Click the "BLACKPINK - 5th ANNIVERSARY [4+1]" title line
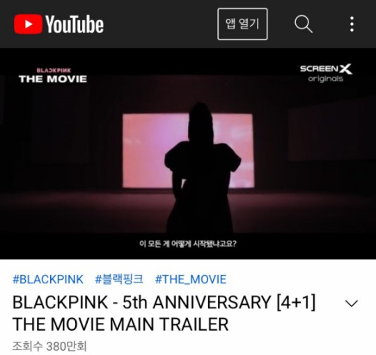 (x=164, y=302)
